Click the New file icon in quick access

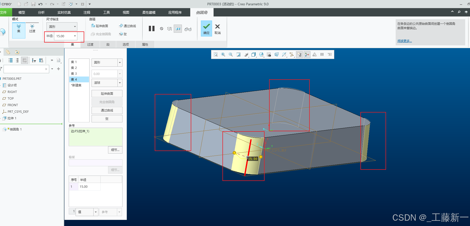click(19, 4)
